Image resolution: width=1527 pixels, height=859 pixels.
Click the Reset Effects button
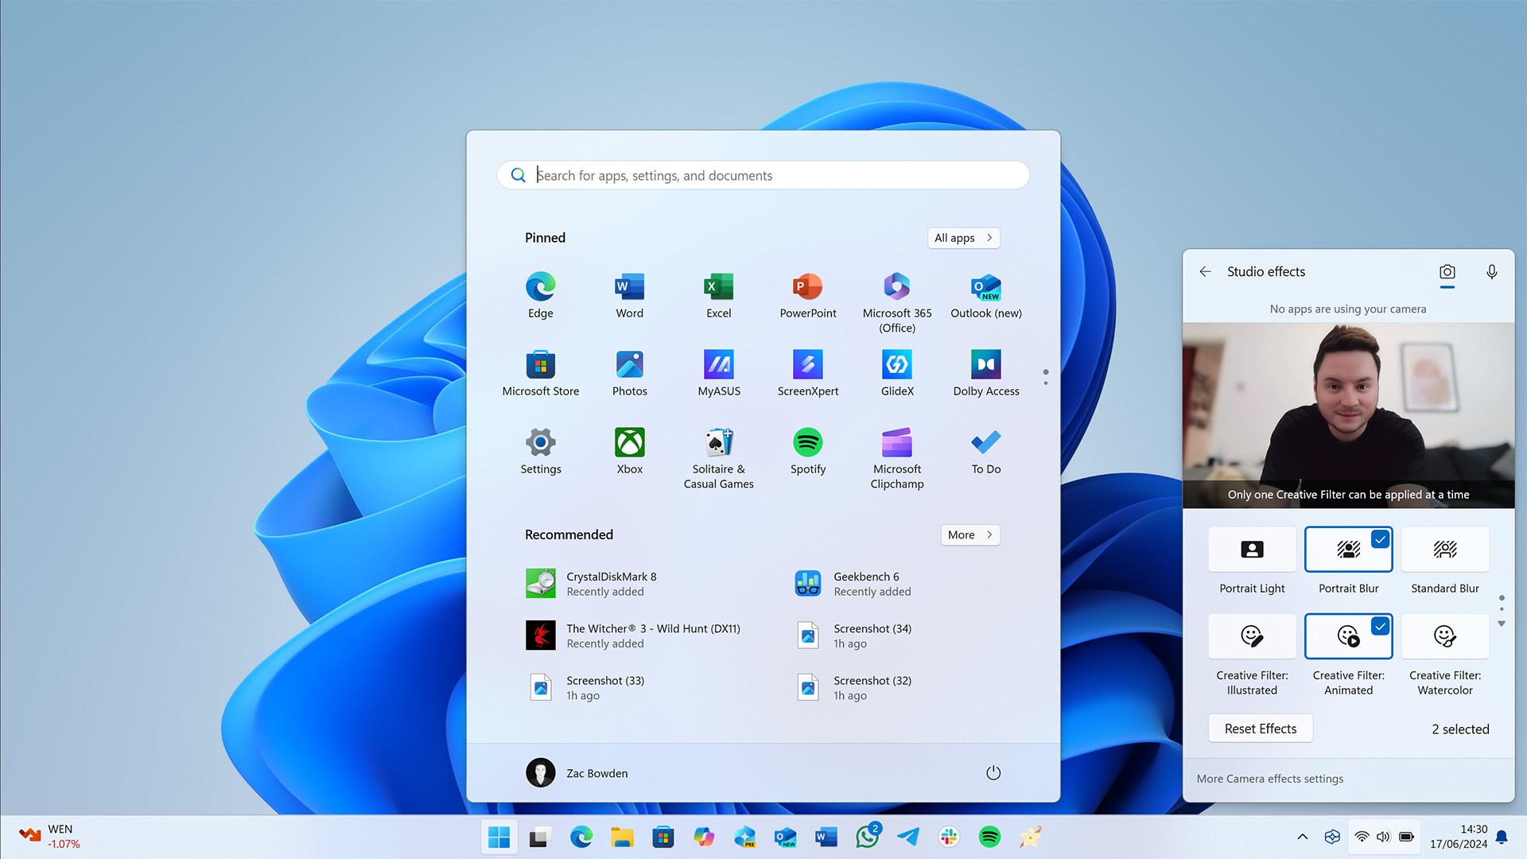pos(1260,728)
